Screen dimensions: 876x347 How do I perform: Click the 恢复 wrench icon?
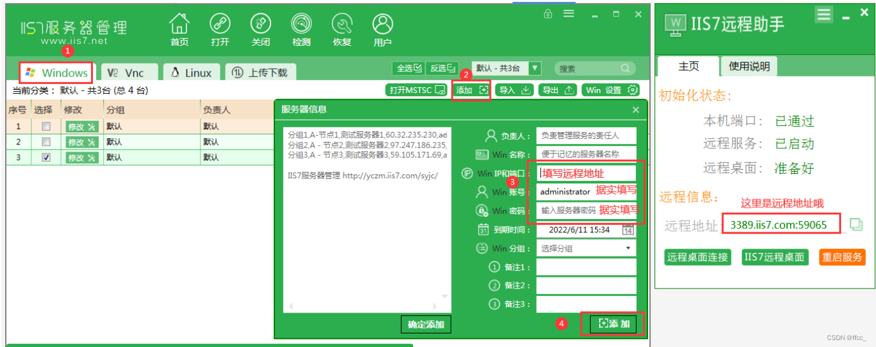tap(342, 25)
